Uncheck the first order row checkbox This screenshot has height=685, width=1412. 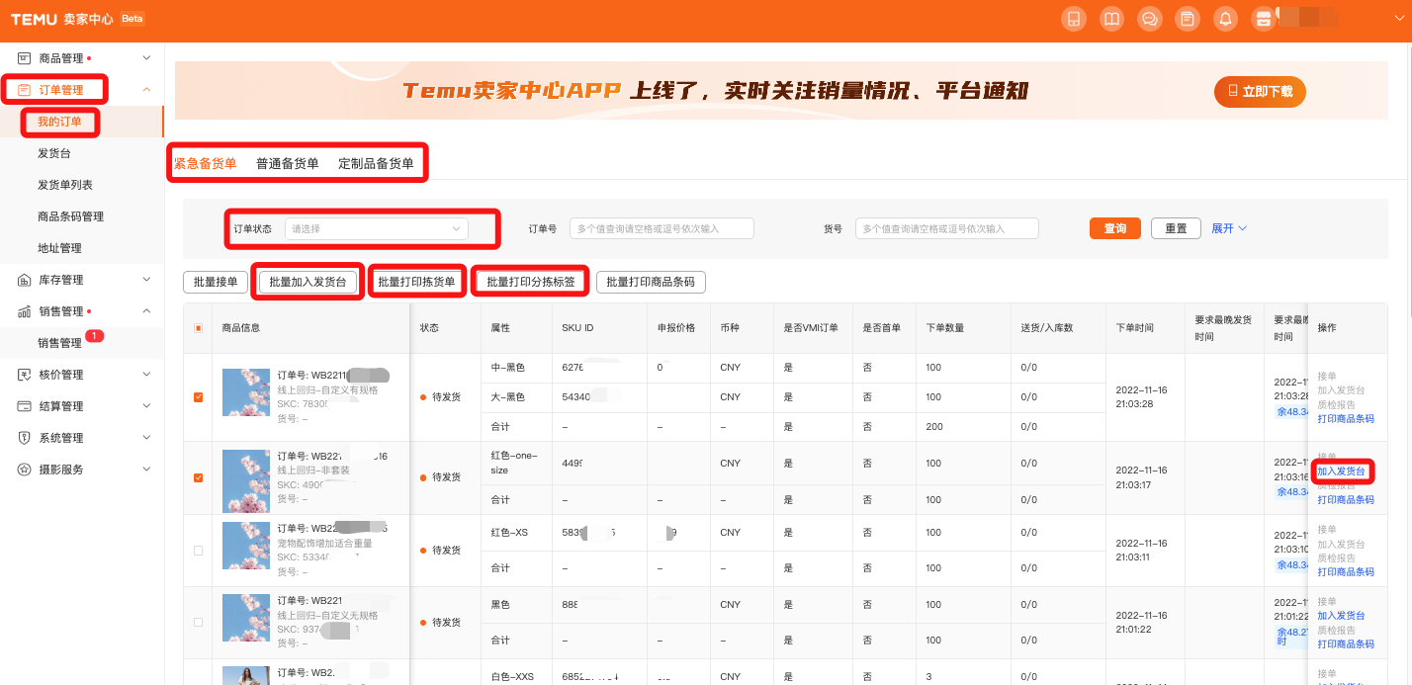tap(198, 397)
